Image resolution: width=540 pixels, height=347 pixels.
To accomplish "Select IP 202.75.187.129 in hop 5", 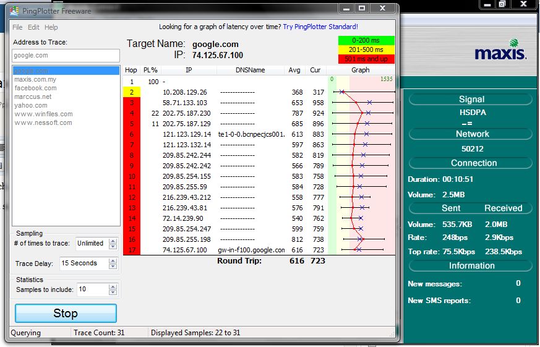I will click(187, 124).
